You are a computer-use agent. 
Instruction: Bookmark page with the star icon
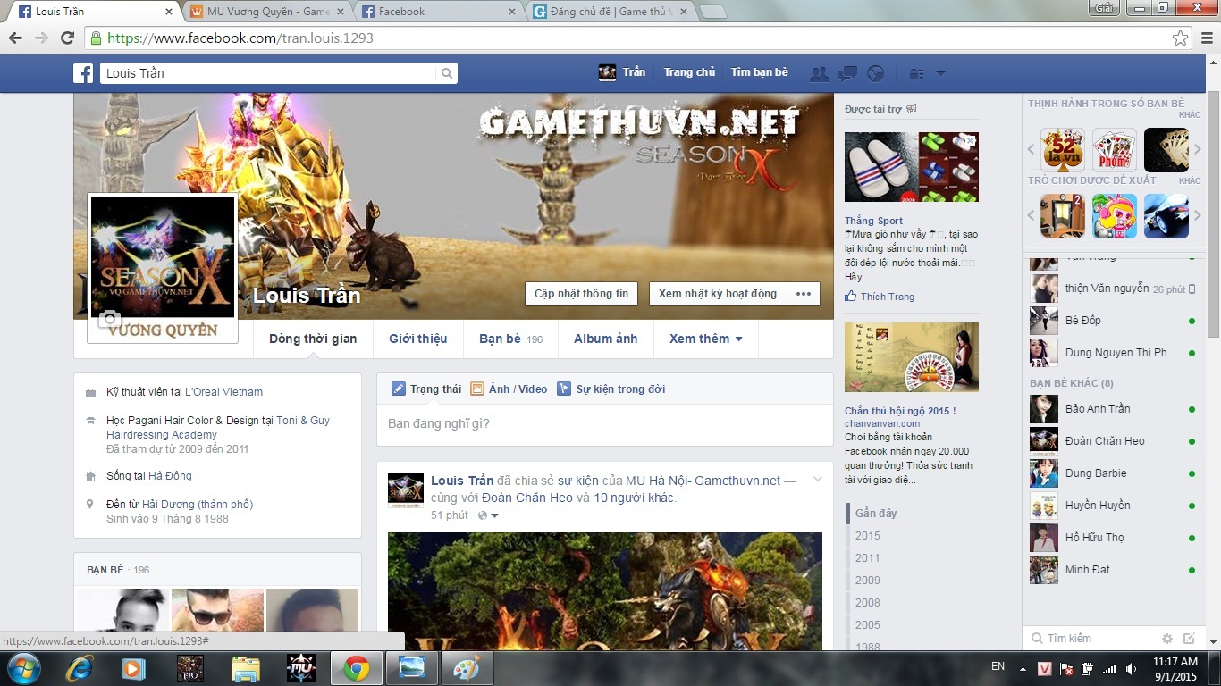point(1180,38)
